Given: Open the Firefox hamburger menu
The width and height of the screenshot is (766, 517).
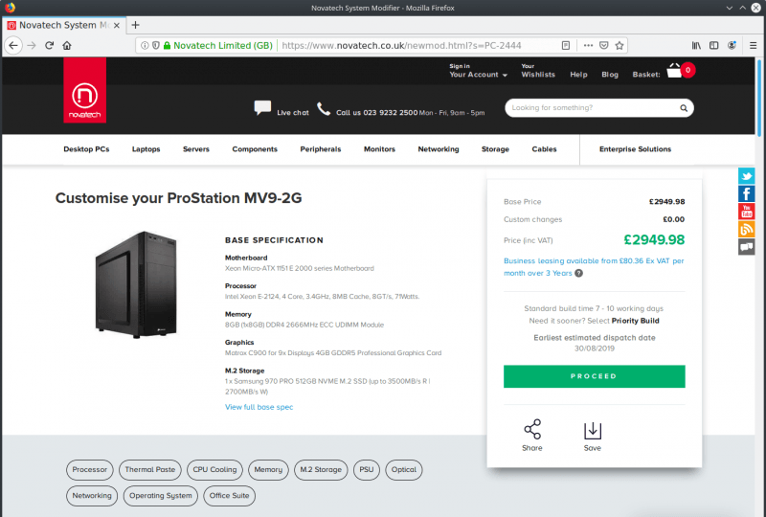Looking at the screenshot, I should (753, 45).
